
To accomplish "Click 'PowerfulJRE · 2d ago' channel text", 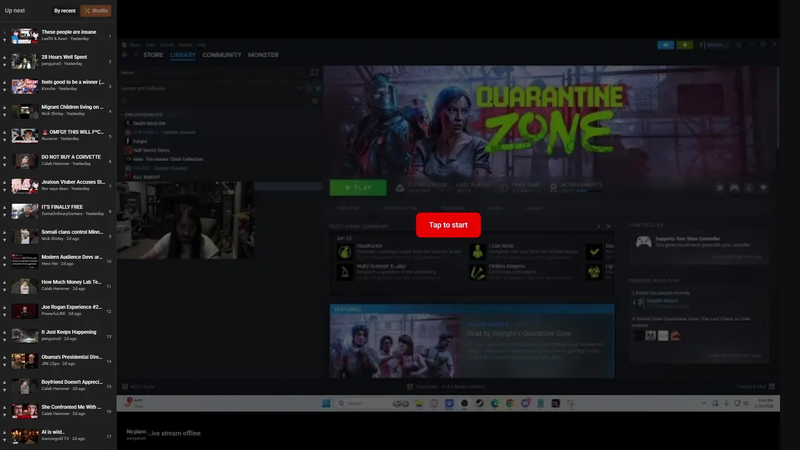I will (x=61, y=314).
